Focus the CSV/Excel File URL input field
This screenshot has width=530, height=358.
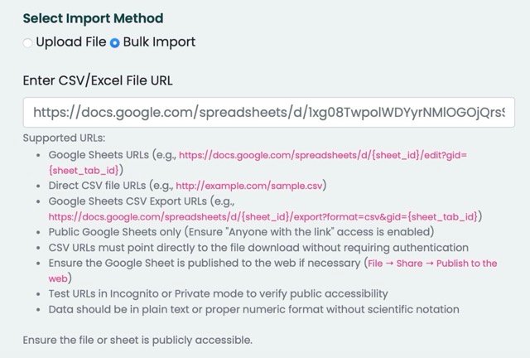[x=268, y=111]
